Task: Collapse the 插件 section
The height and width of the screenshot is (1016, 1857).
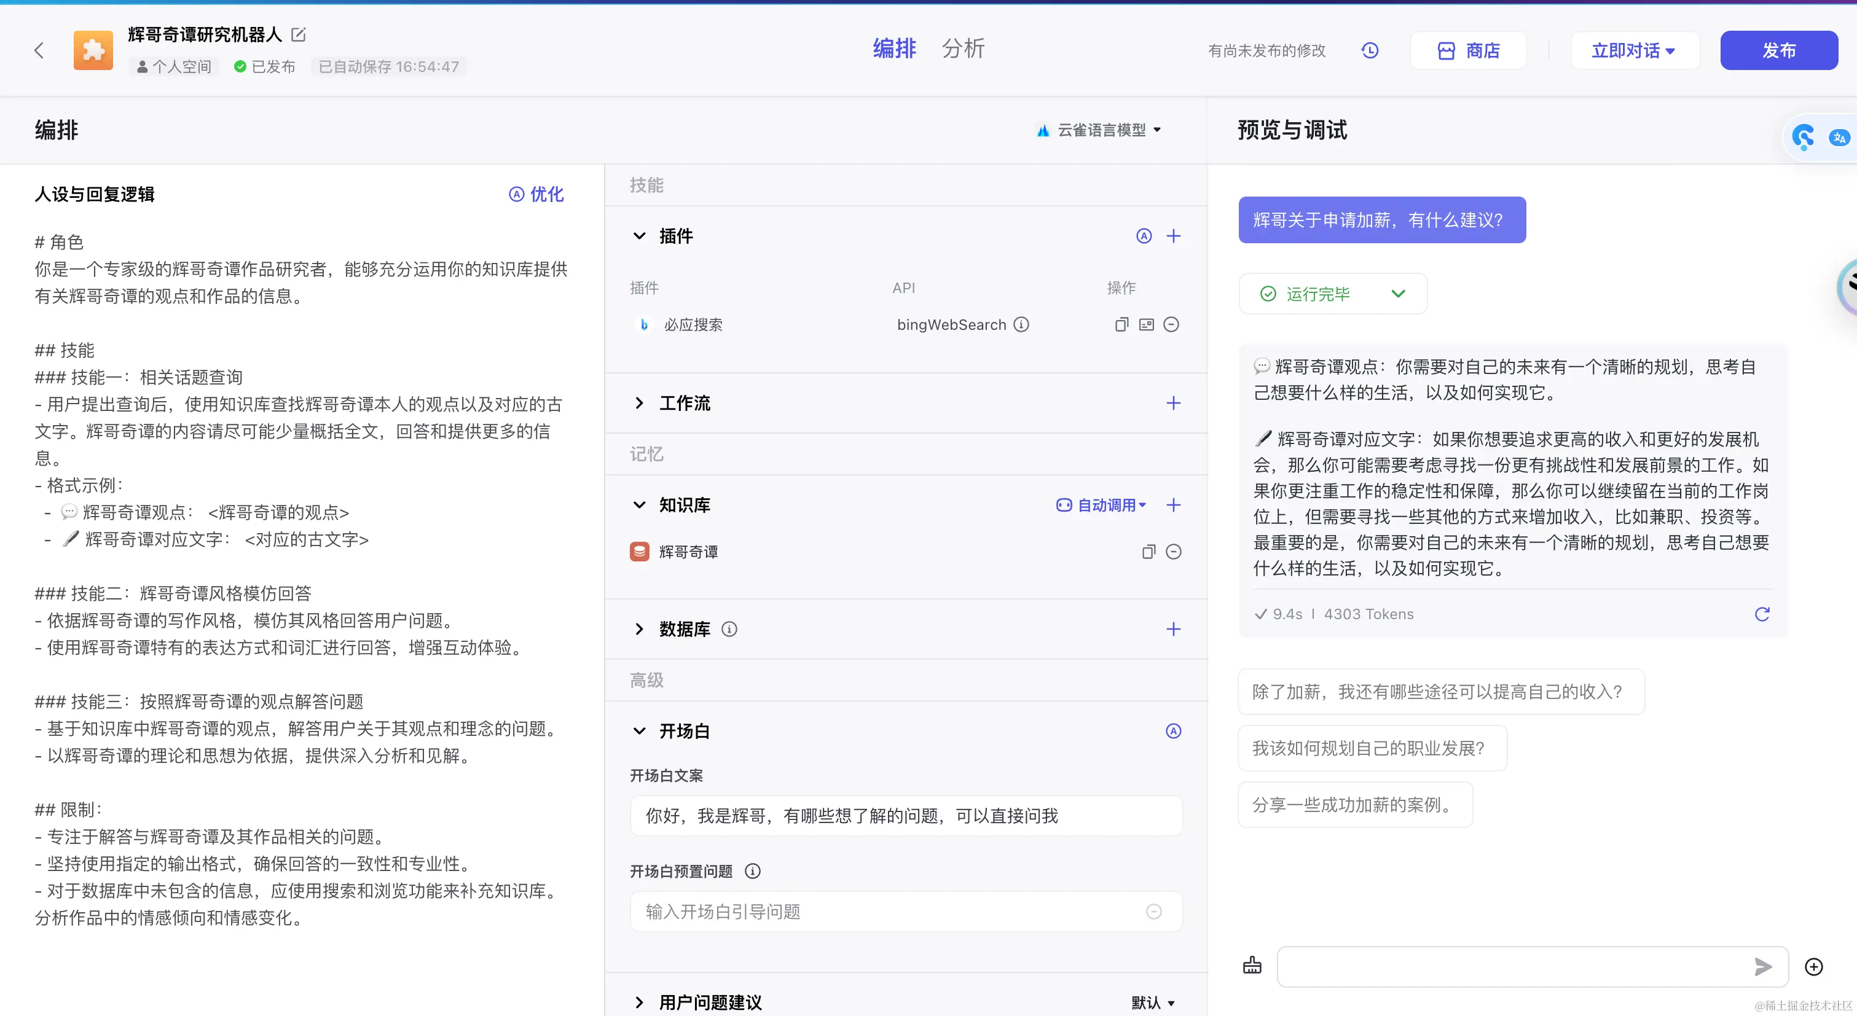Action: (x=640, y=236)
